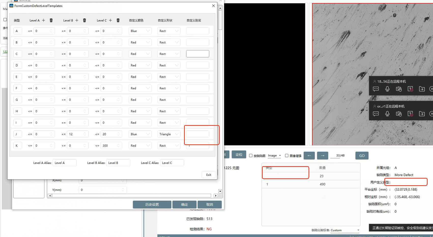This screenshot has height=237, width=433.
Task: Toggle microphone in the or...r1 remote session panel
Action: click(x=387, y=114)
